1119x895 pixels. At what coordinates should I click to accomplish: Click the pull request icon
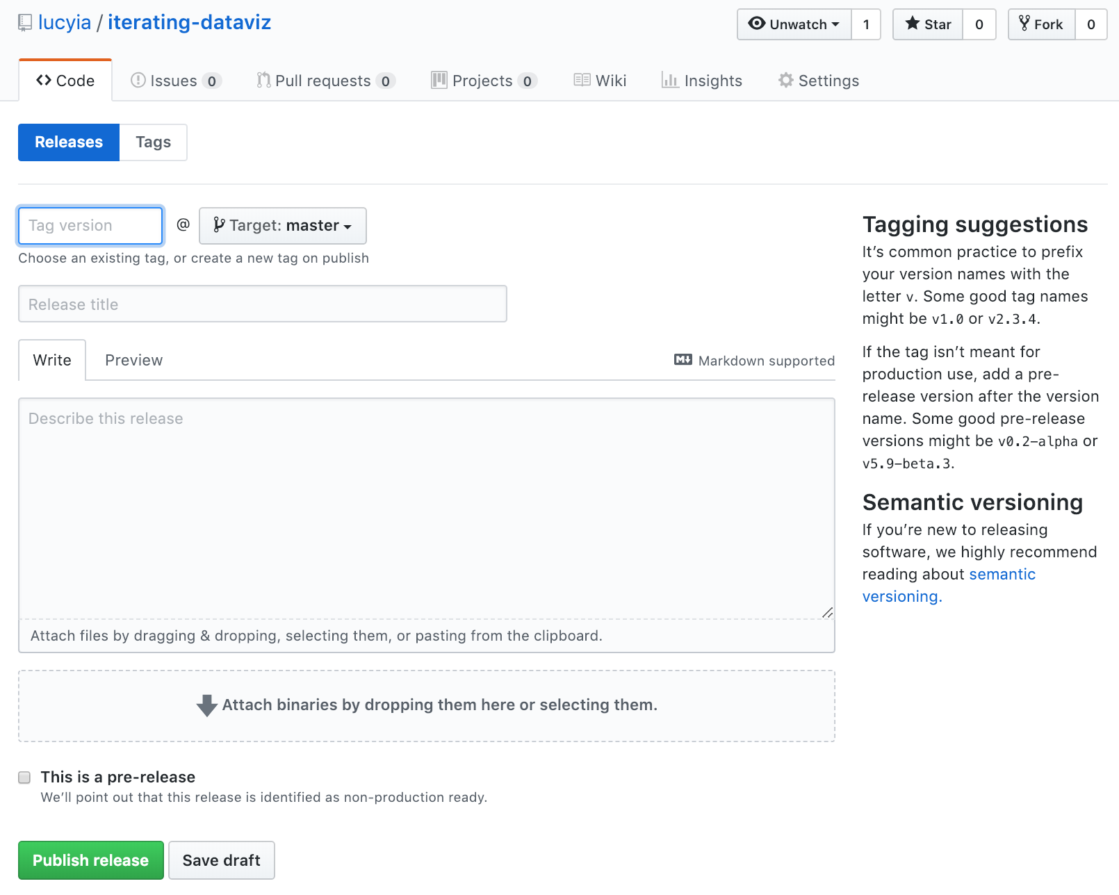263,80
